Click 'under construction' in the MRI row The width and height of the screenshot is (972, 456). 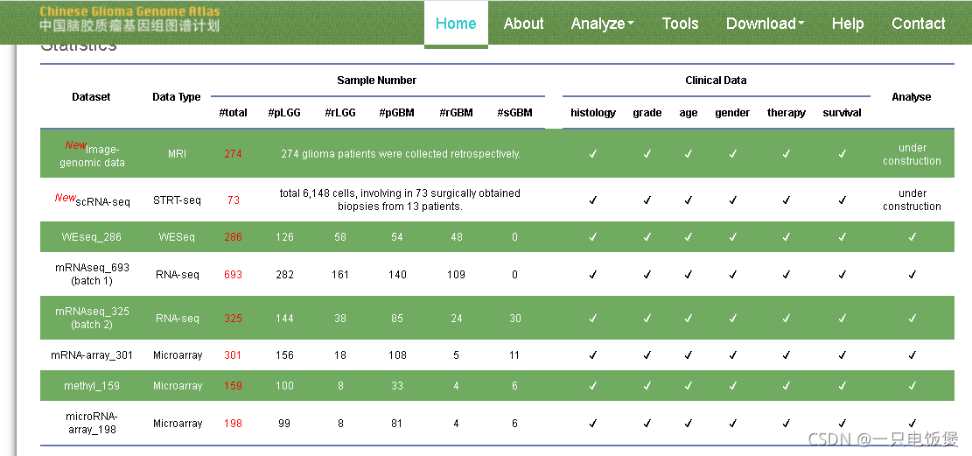tap(912, 154)
